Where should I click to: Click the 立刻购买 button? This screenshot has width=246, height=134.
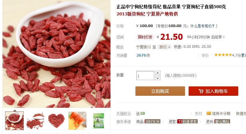(x=160, y=91)
